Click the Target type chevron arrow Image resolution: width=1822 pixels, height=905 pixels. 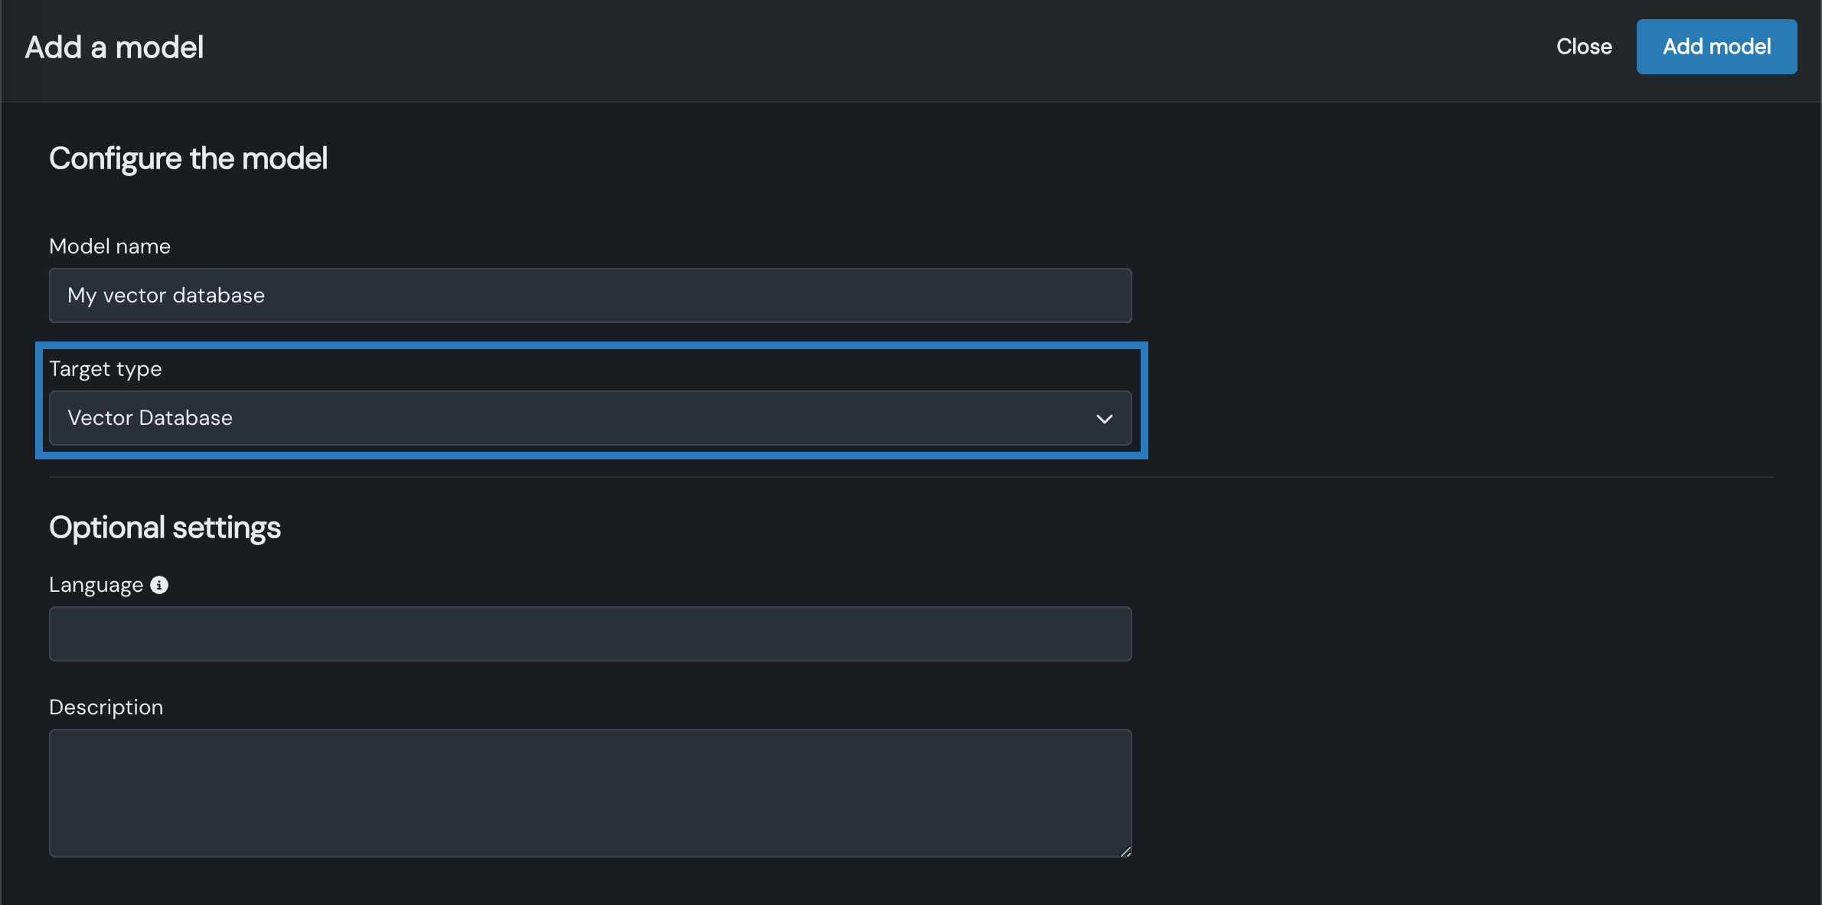pyautogui.click(x=1104, y=419)
